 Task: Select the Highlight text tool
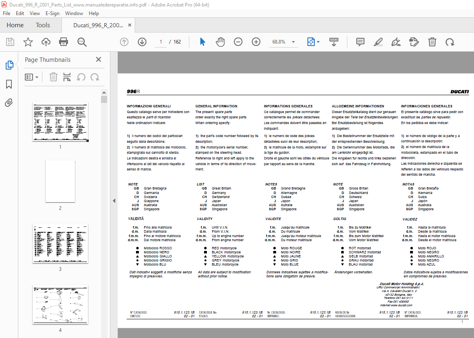pos(378,41)
